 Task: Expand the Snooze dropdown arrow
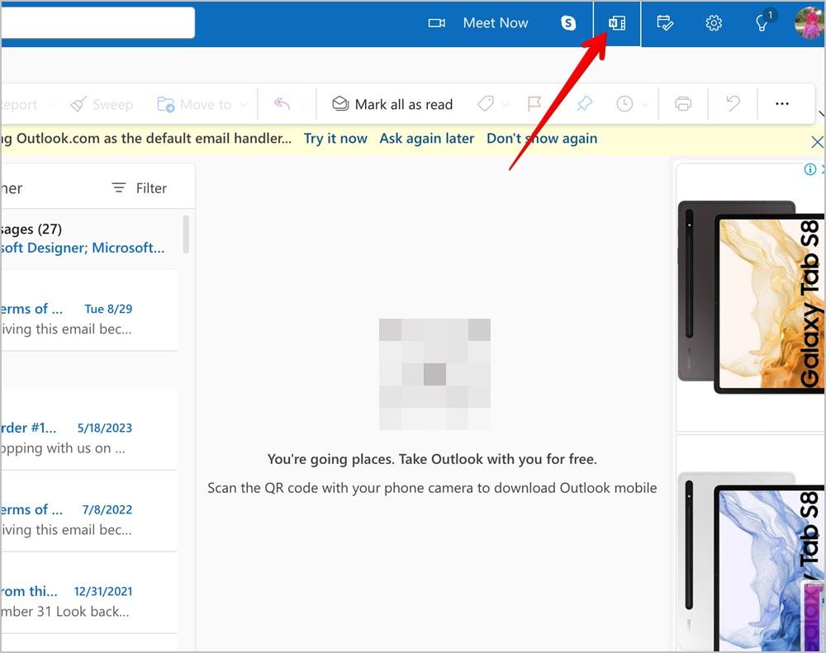(645, 105)
